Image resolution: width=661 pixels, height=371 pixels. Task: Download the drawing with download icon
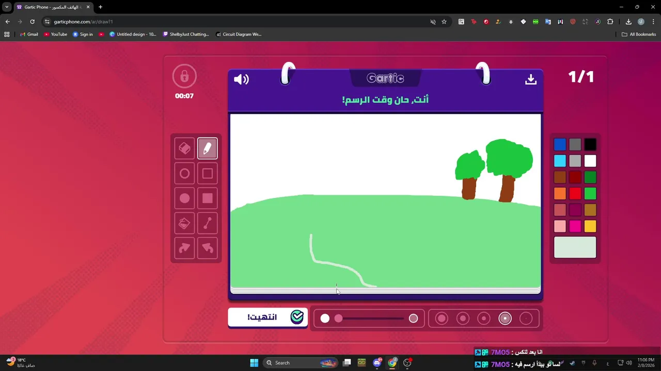[x=531, y=79]
